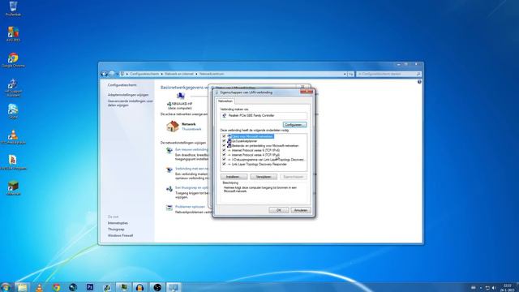
Task: Click the network house icon for Thuisnetwerk
Action: point(173,127)
